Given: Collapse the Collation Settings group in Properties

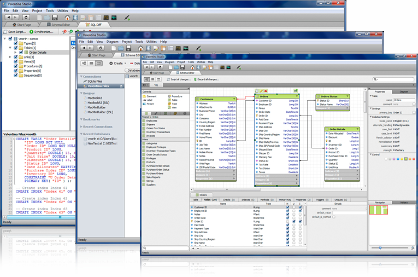Looking at the screenshot, I should tap(370, 117).
